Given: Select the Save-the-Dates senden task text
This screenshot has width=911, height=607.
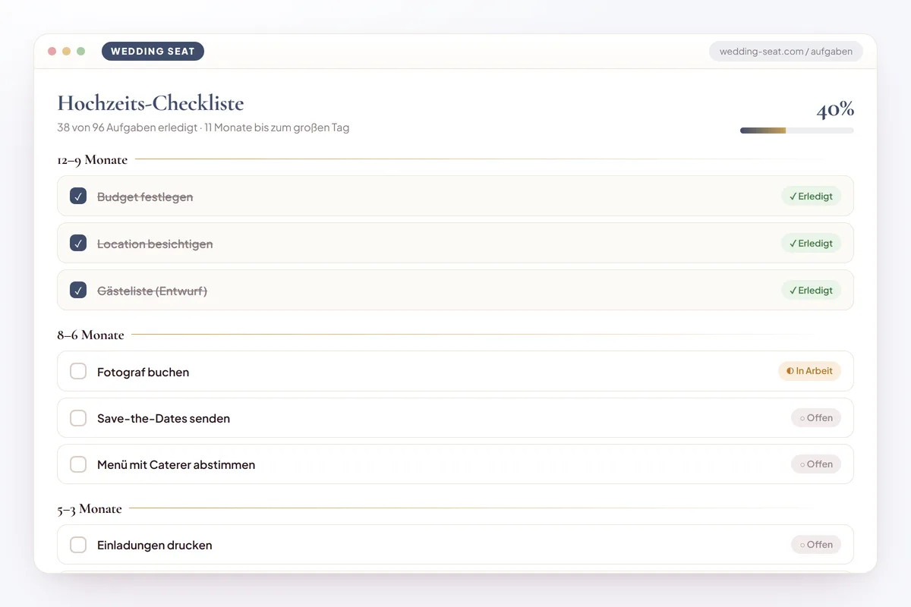Looking at the screenshot, I should coord(163,419).
